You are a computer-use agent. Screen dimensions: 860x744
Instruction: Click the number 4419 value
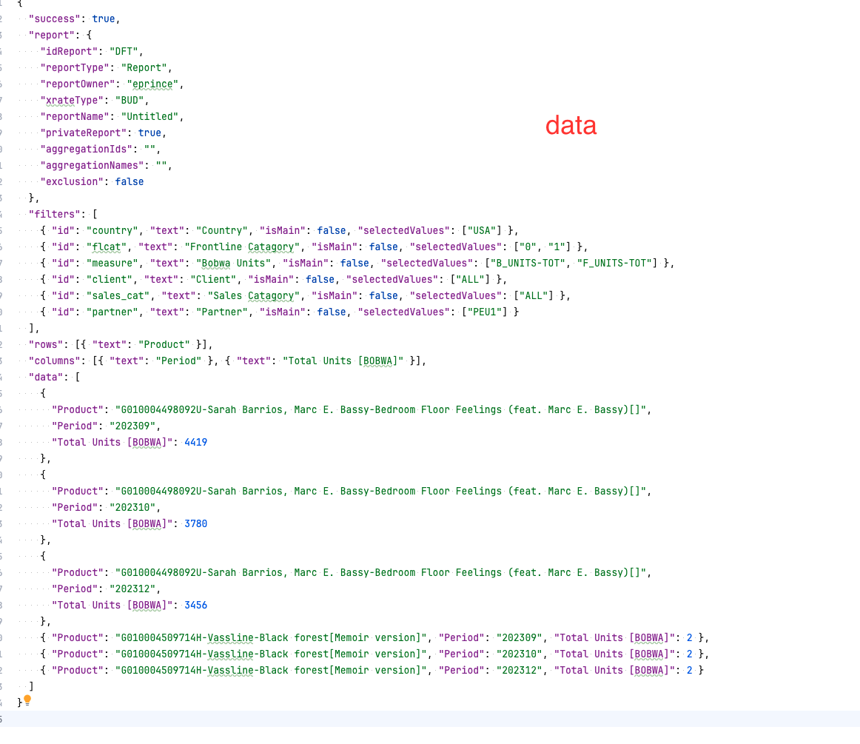tap(195, 442)
